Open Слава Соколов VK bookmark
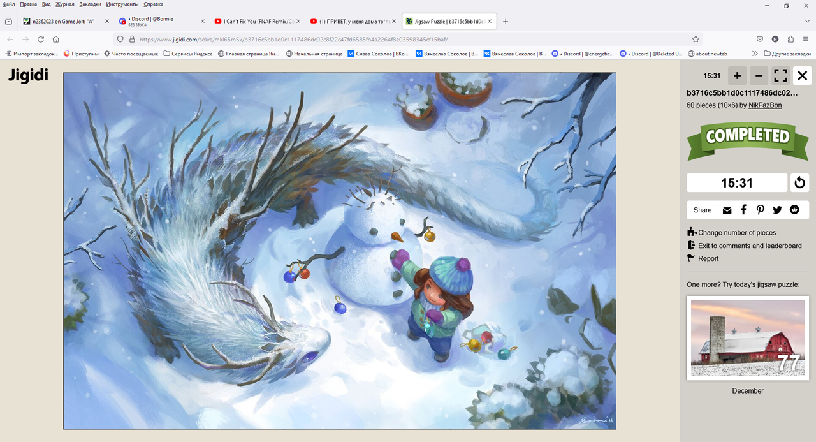The height and width of the screenshot is (442, 816). [x=378, y=54]
